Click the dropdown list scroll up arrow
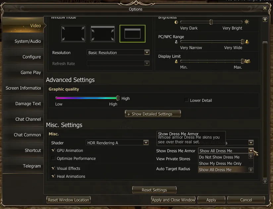The width and height of the screenshot is (273, 209). point(251,156)
